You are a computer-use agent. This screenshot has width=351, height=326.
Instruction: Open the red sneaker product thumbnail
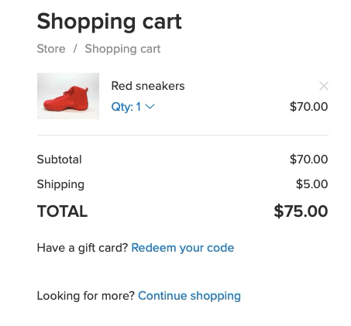[x=68, y=96]
